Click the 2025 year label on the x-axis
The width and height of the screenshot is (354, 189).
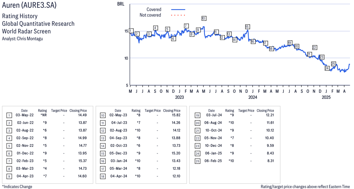tap(326, 97)
